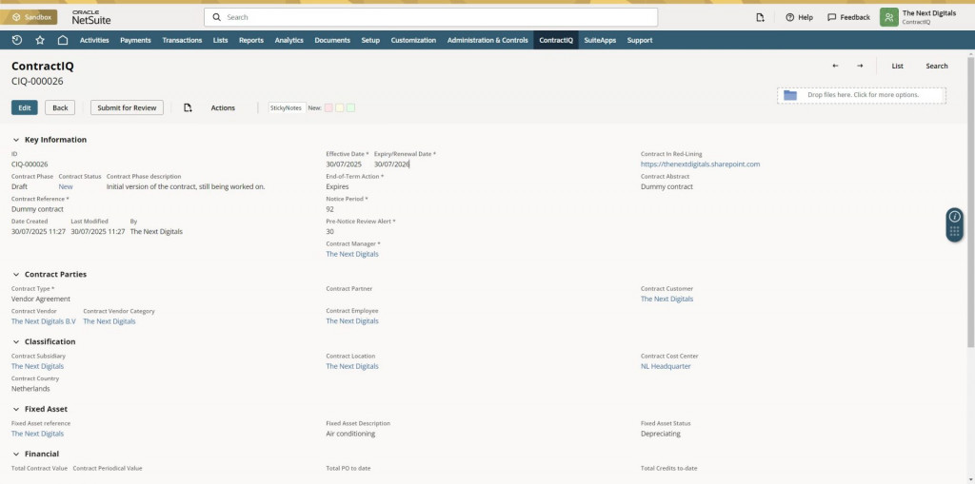Click the magnifier icon in the search bar
The image size is (975, 484).
click(217, 17)
